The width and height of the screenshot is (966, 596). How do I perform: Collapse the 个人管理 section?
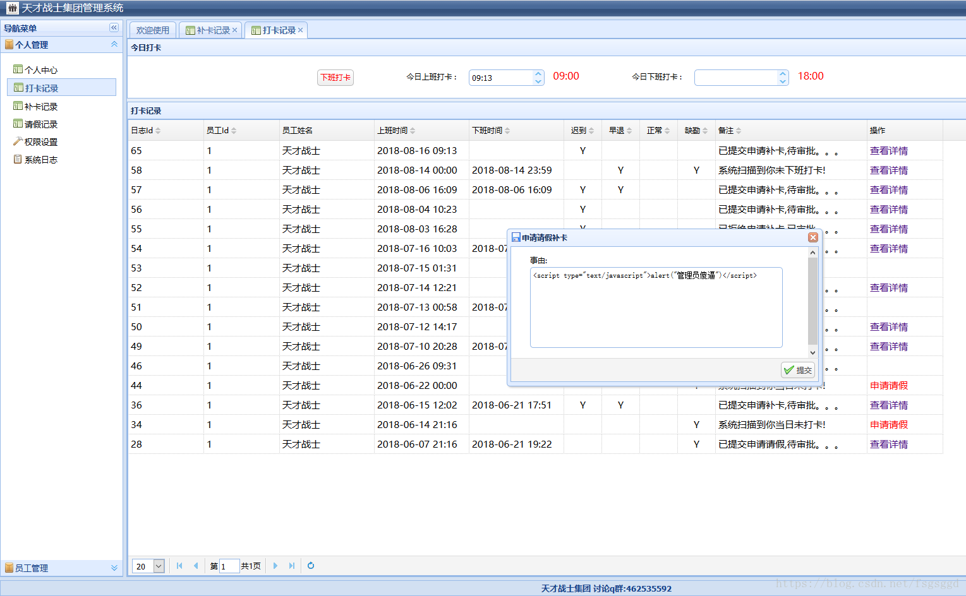[x=114, y=44]
